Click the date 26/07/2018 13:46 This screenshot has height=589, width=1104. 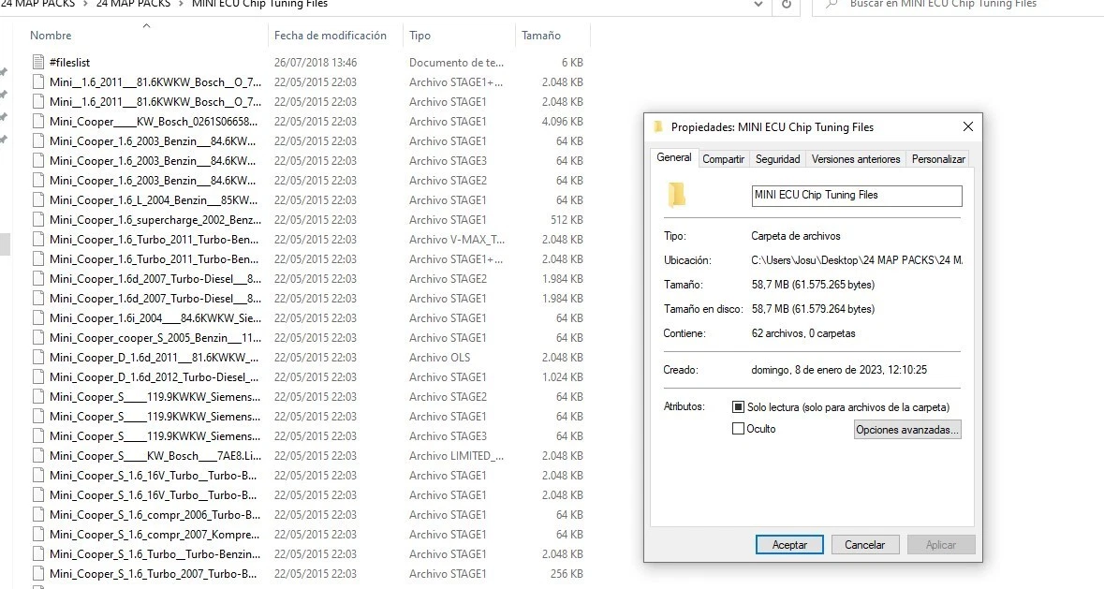point(316,62)
